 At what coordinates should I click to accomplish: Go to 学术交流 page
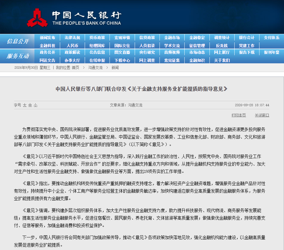(172, 46)
